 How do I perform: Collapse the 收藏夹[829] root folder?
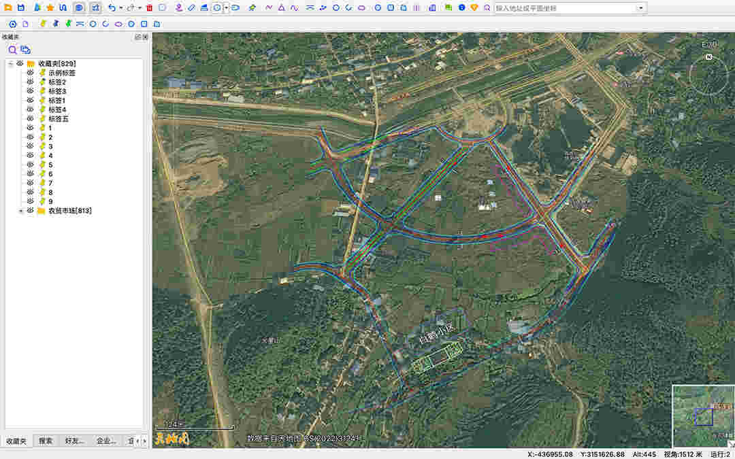point(11,63)
